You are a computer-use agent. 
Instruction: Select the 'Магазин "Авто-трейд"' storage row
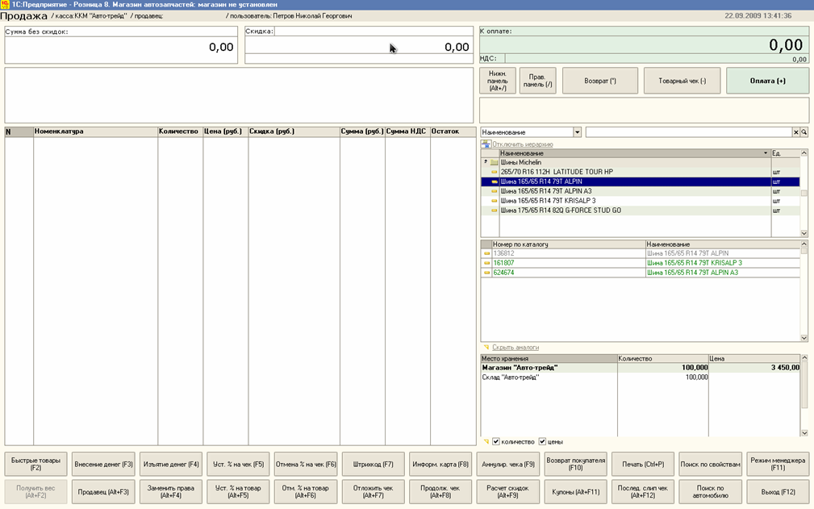coord(640,367)
